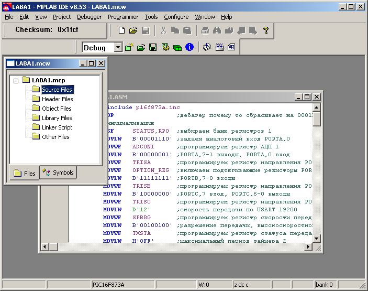Click the TXSTA operand in the code
The image size is (368, 291).
[141, 233]
